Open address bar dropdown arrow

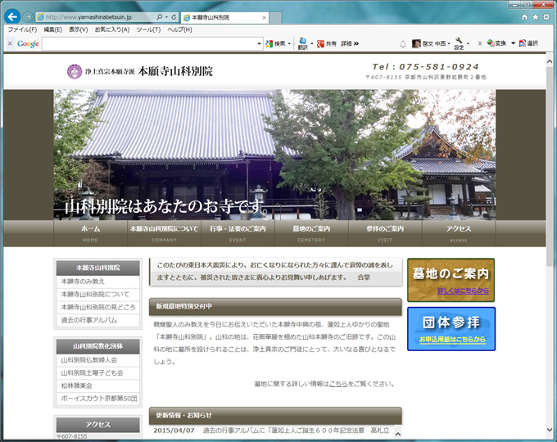click(166, 17)
